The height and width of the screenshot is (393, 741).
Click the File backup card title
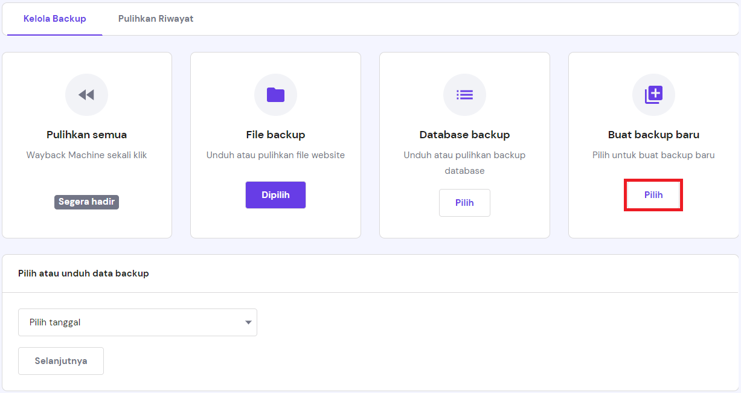coord(275,135)
